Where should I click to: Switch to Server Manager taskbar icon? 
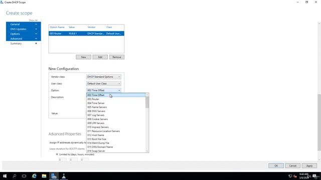54,176
